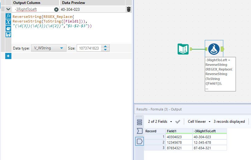
Task: Select the result cell 12-345-678
Action: [209, 142]
